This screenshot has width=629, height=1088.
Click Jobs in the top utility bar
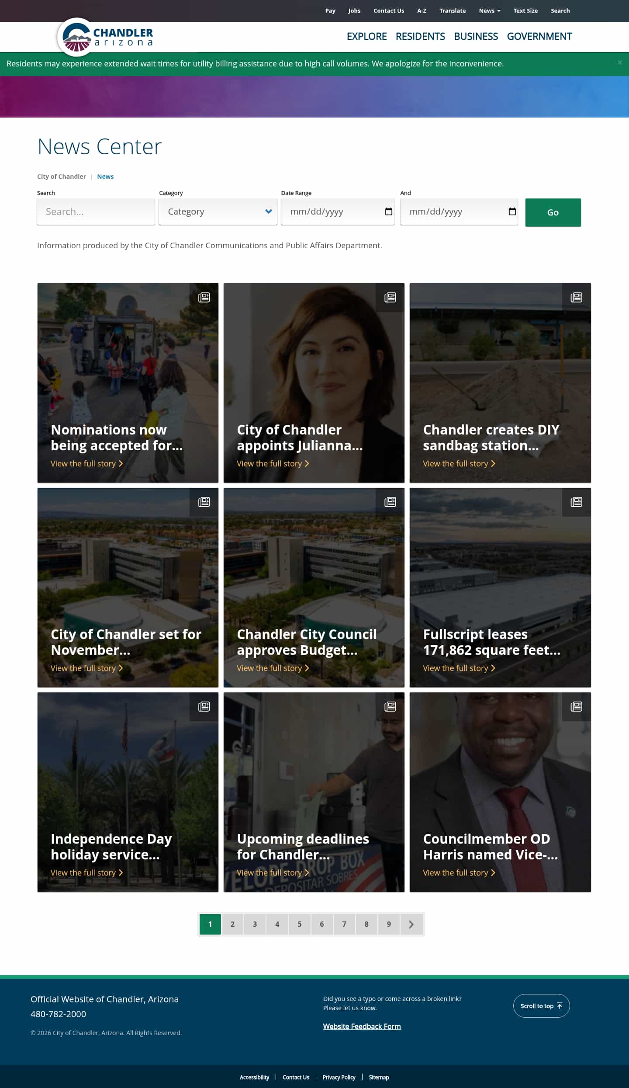354,10
